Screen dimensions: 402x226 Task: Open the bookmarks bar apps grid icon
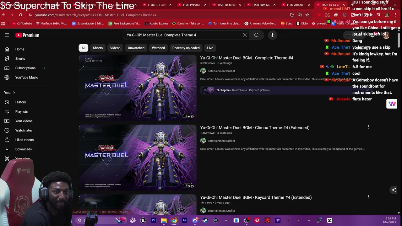pyautogui.click(x=3, y=24)
